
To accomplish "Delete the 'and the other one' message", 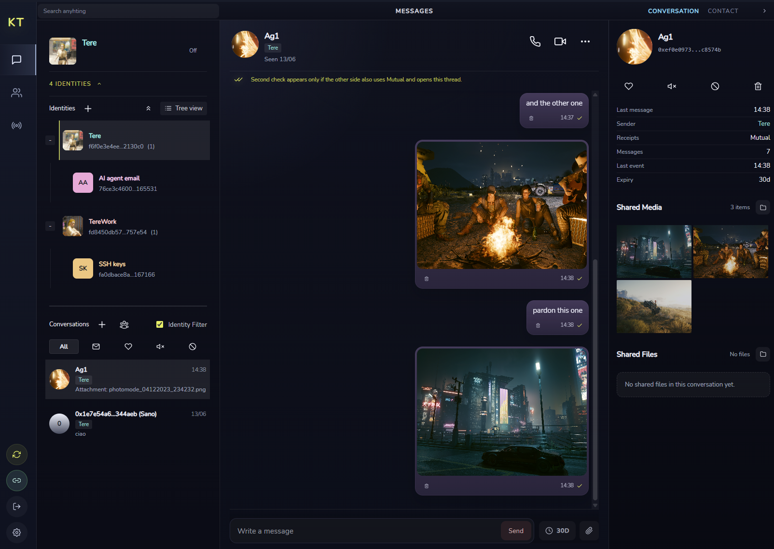I will [x=531, y=118].
